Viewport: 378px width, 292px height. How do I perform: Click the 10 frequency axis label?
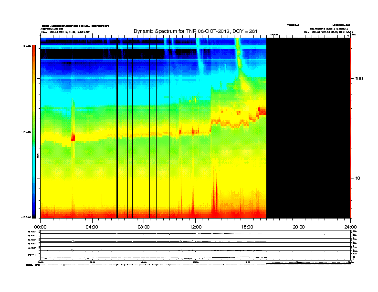click(x=358, y=178)
